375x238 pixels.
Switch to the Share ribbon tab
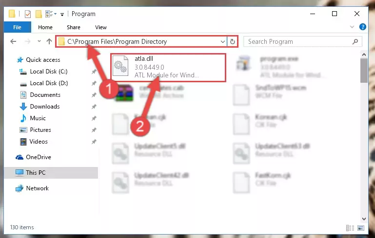click(x=74, y=27)
